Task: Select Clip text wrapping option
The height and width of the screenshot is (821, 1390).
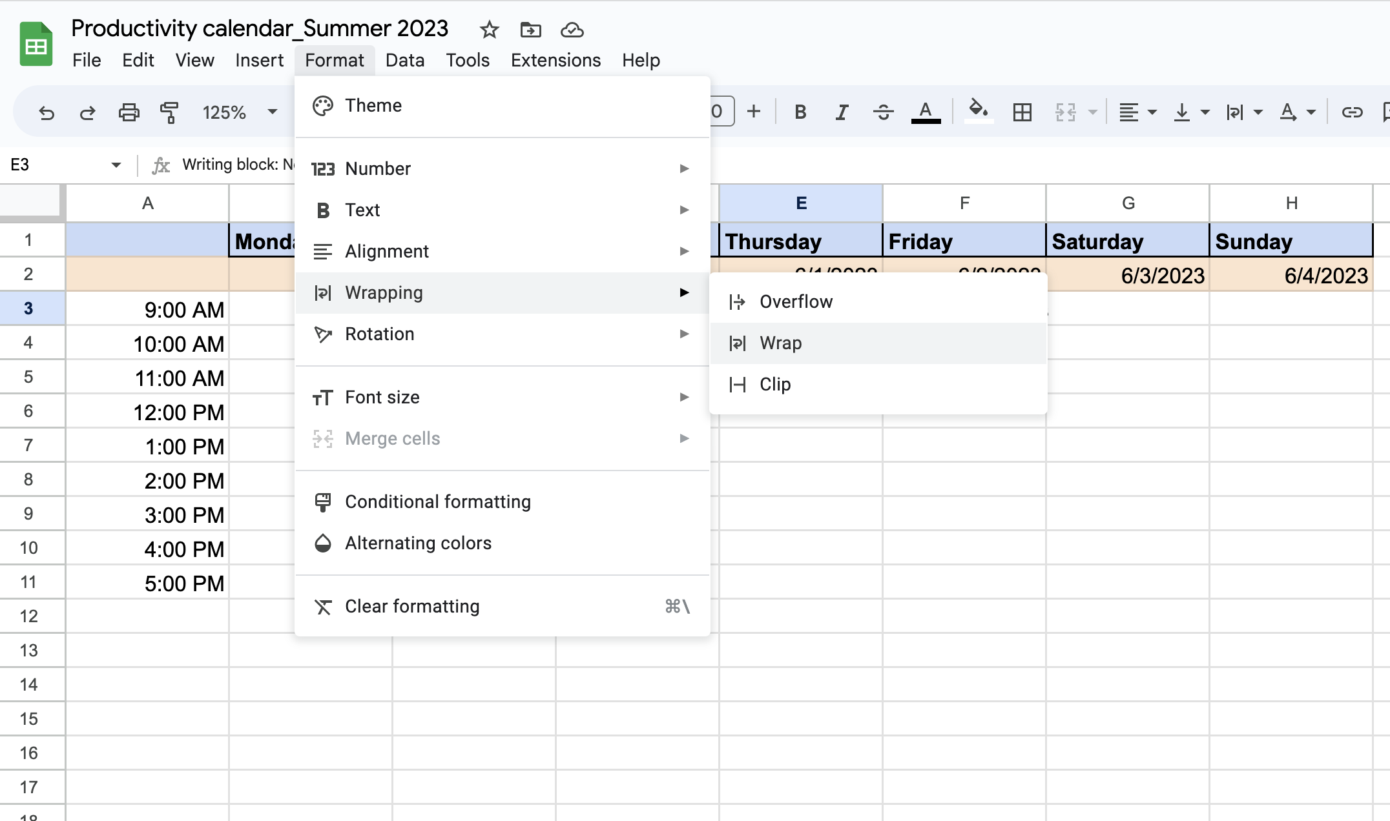Action: 774,383
